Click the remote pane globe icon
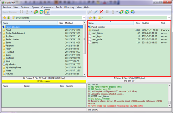The height and width of the screenshot is (113, 173). [x=133, y=12]
